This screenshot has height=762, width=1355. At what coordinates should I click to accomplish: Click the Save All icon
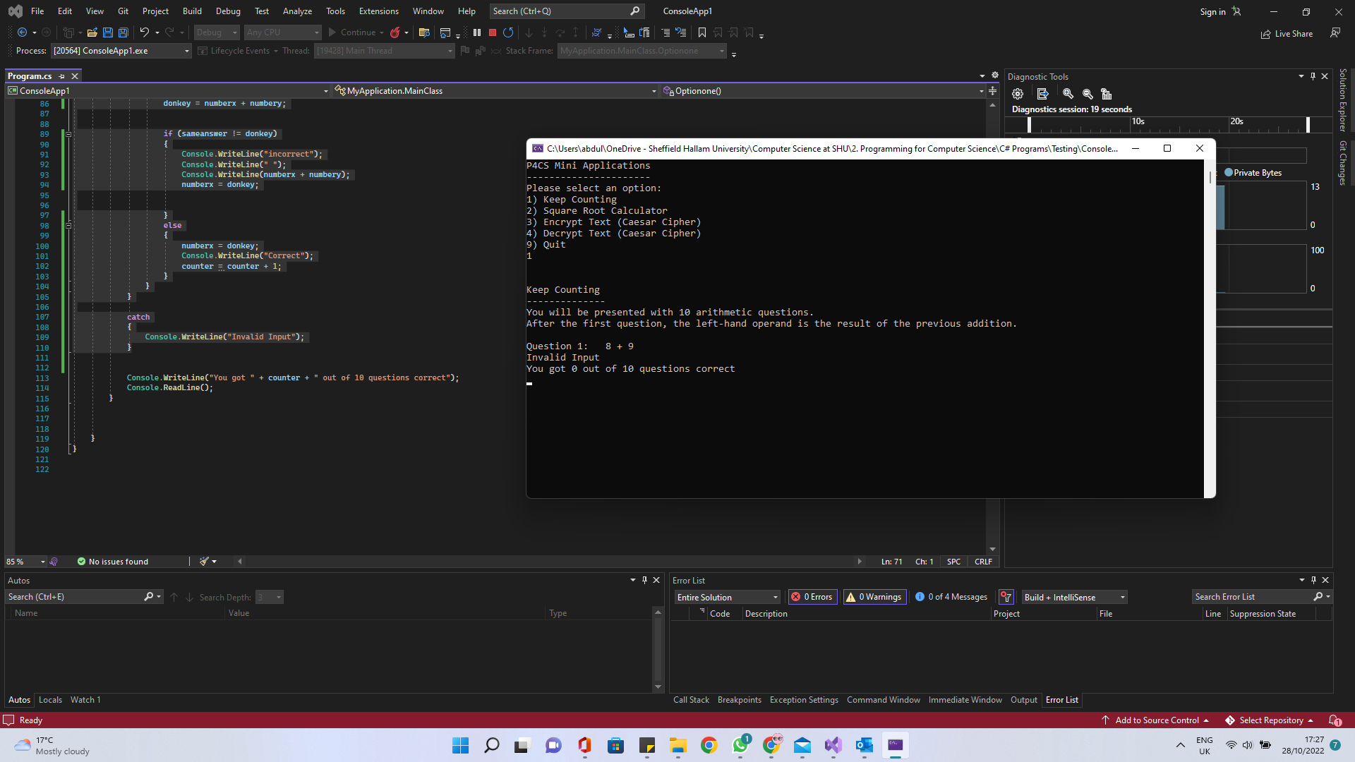click(123, 32)
